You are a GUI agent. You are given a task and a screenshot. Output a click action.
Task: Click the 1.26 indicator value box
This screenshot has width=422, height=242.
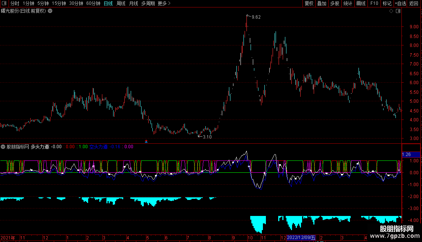tap(411, 155)
